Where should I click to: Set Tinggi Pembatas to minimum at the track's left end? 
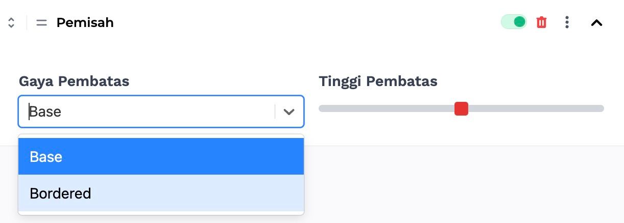(x=322, y=108)
